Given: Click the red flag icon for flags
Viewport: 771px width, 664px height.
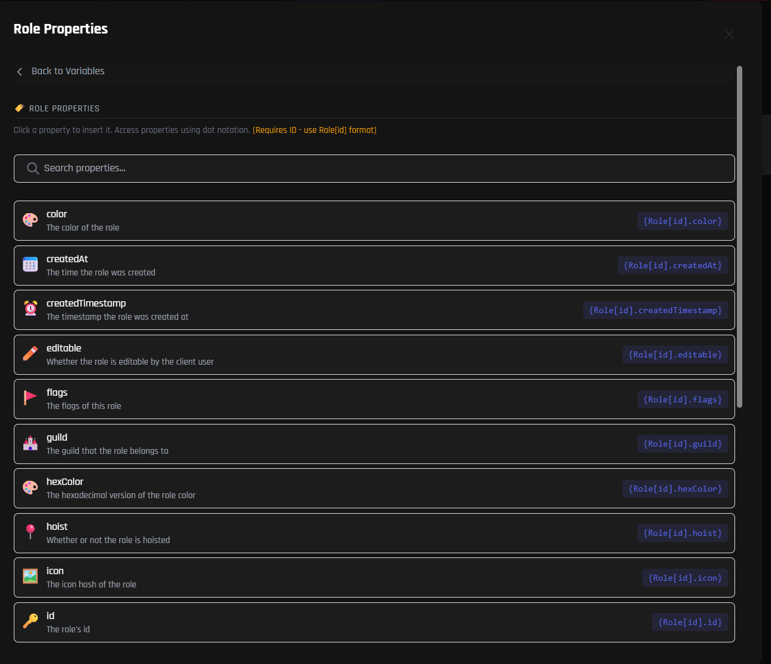Looking at the screenshot, I should coord(30,398).
